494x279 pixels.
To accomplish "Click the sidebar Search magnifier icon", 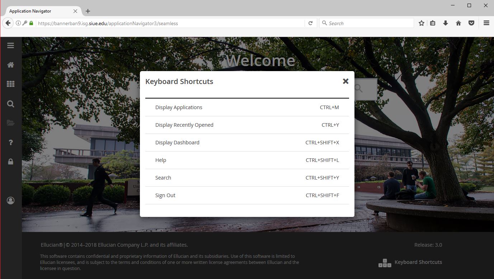I will pyautogui.click(x=10, y=104).
